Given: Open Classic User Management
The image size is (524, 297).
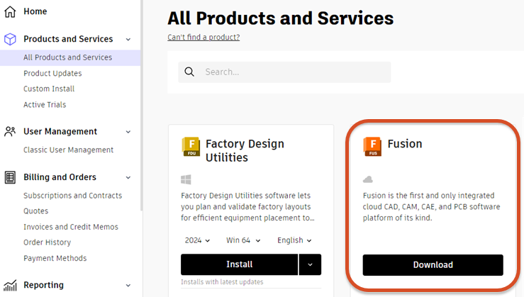Looking at the screenshot, I should coord(68,150).
